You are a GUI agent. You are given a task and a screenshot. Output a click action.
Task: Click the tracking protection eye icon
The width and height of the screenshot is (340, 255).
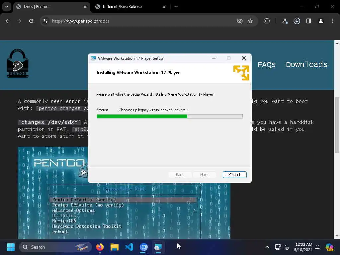(x=240, y=21)
